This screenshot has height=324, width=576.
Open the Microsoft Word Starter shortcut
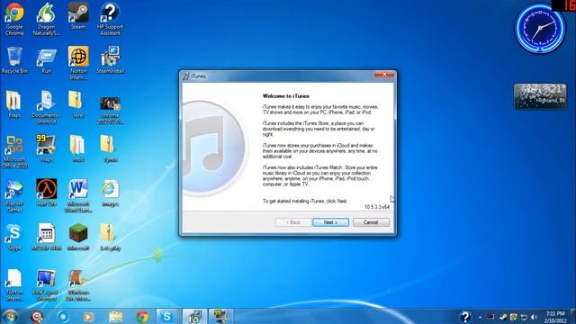coord(78,196)
